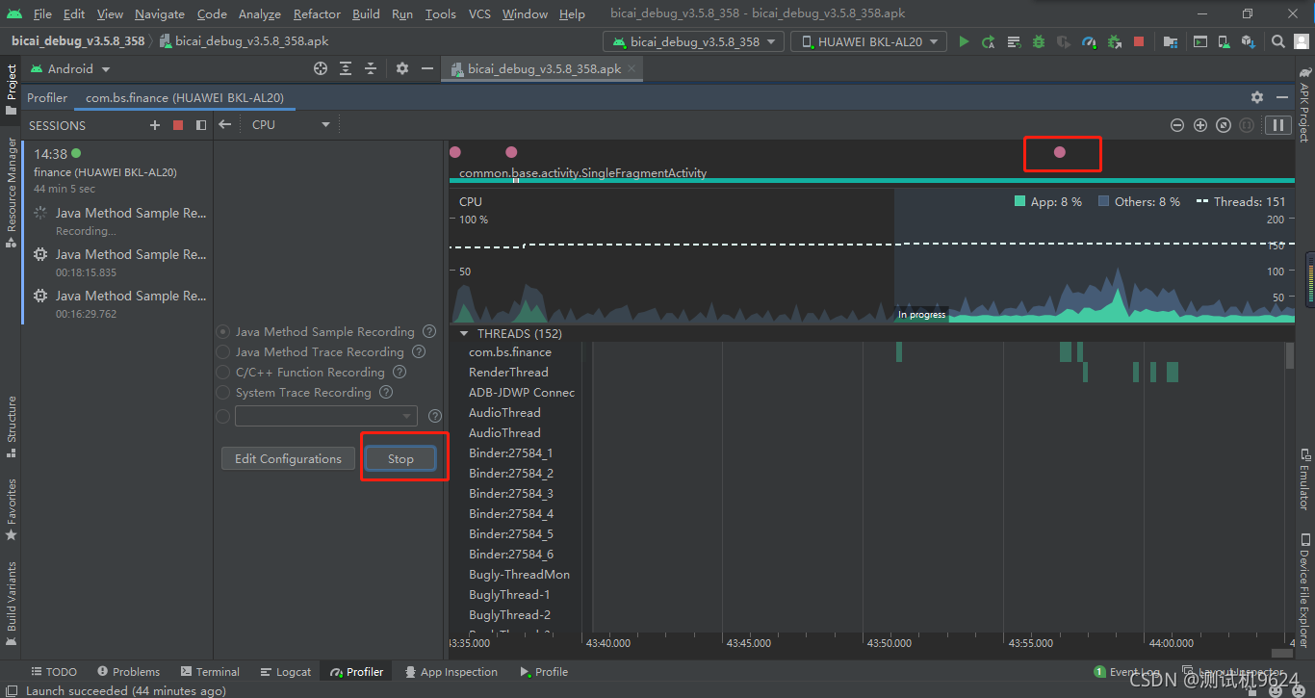This screenshot has width=1315, height=698.
Task: Open Profiler window settings gear
Action: (x=1257, y=97)
